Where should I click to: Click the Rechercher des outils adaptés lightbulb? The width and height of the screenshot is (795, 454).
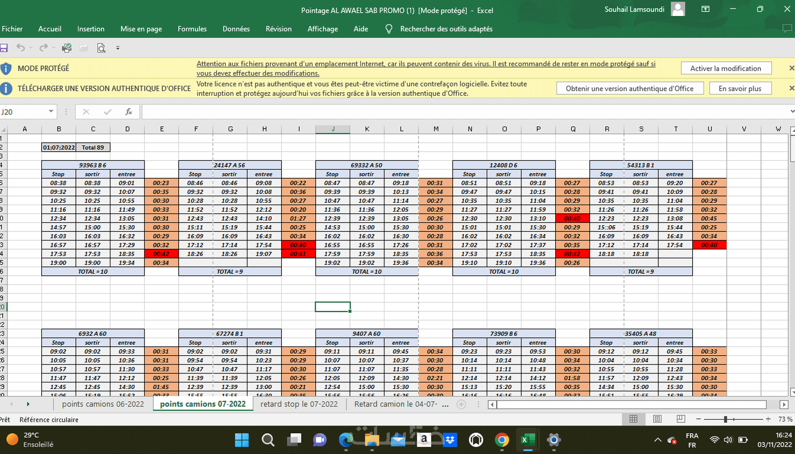(x=388, y=29)
